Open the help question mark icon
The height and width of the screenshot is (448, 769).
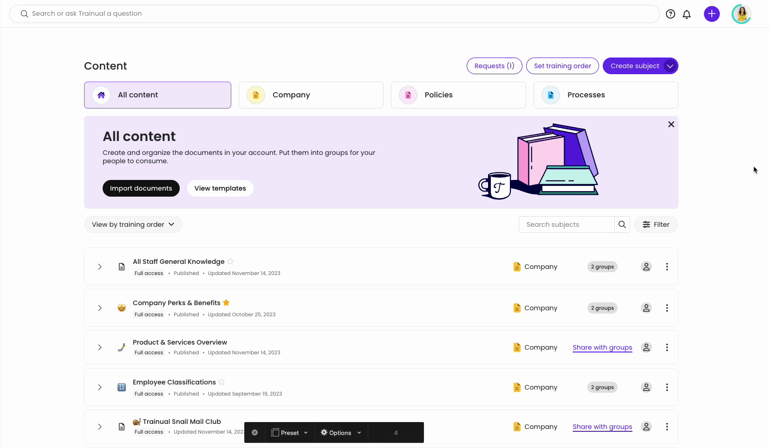pos(671,14)
